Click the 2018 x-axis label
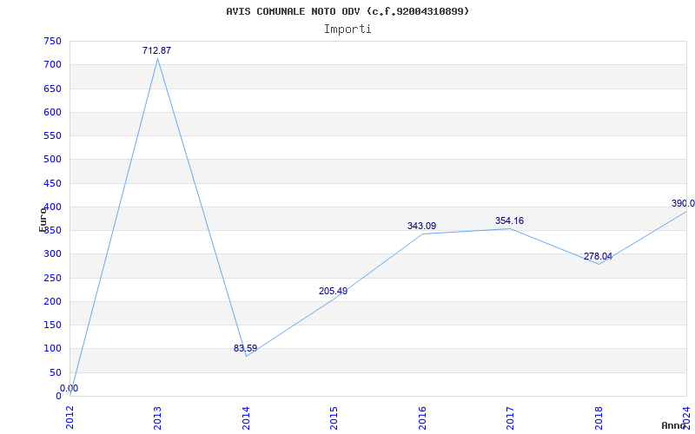Image resolution: width=695 pixels, height=434 pixels. (x=598, y=418)
